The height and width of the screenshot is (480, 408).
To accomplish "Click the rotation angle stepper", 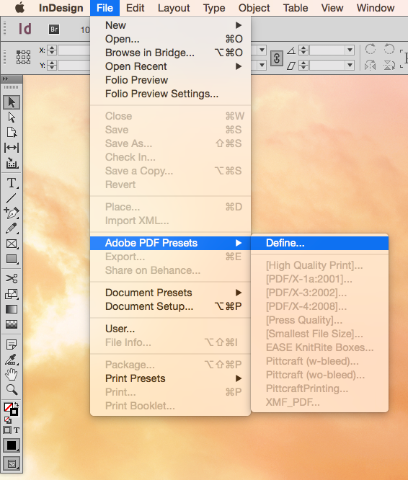I will (303, 50).
